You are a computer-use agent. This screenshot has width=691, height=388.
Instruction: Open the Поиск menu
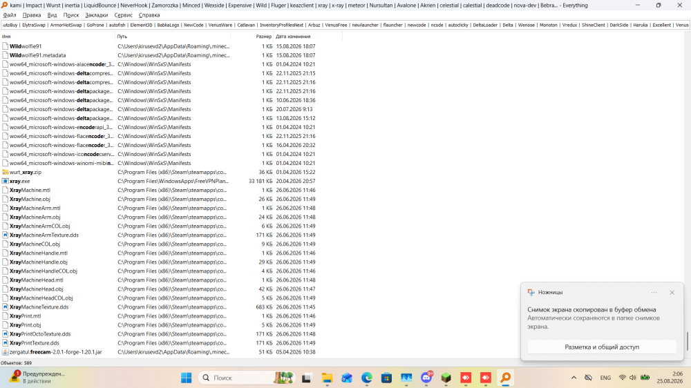(x=71, y=15)
